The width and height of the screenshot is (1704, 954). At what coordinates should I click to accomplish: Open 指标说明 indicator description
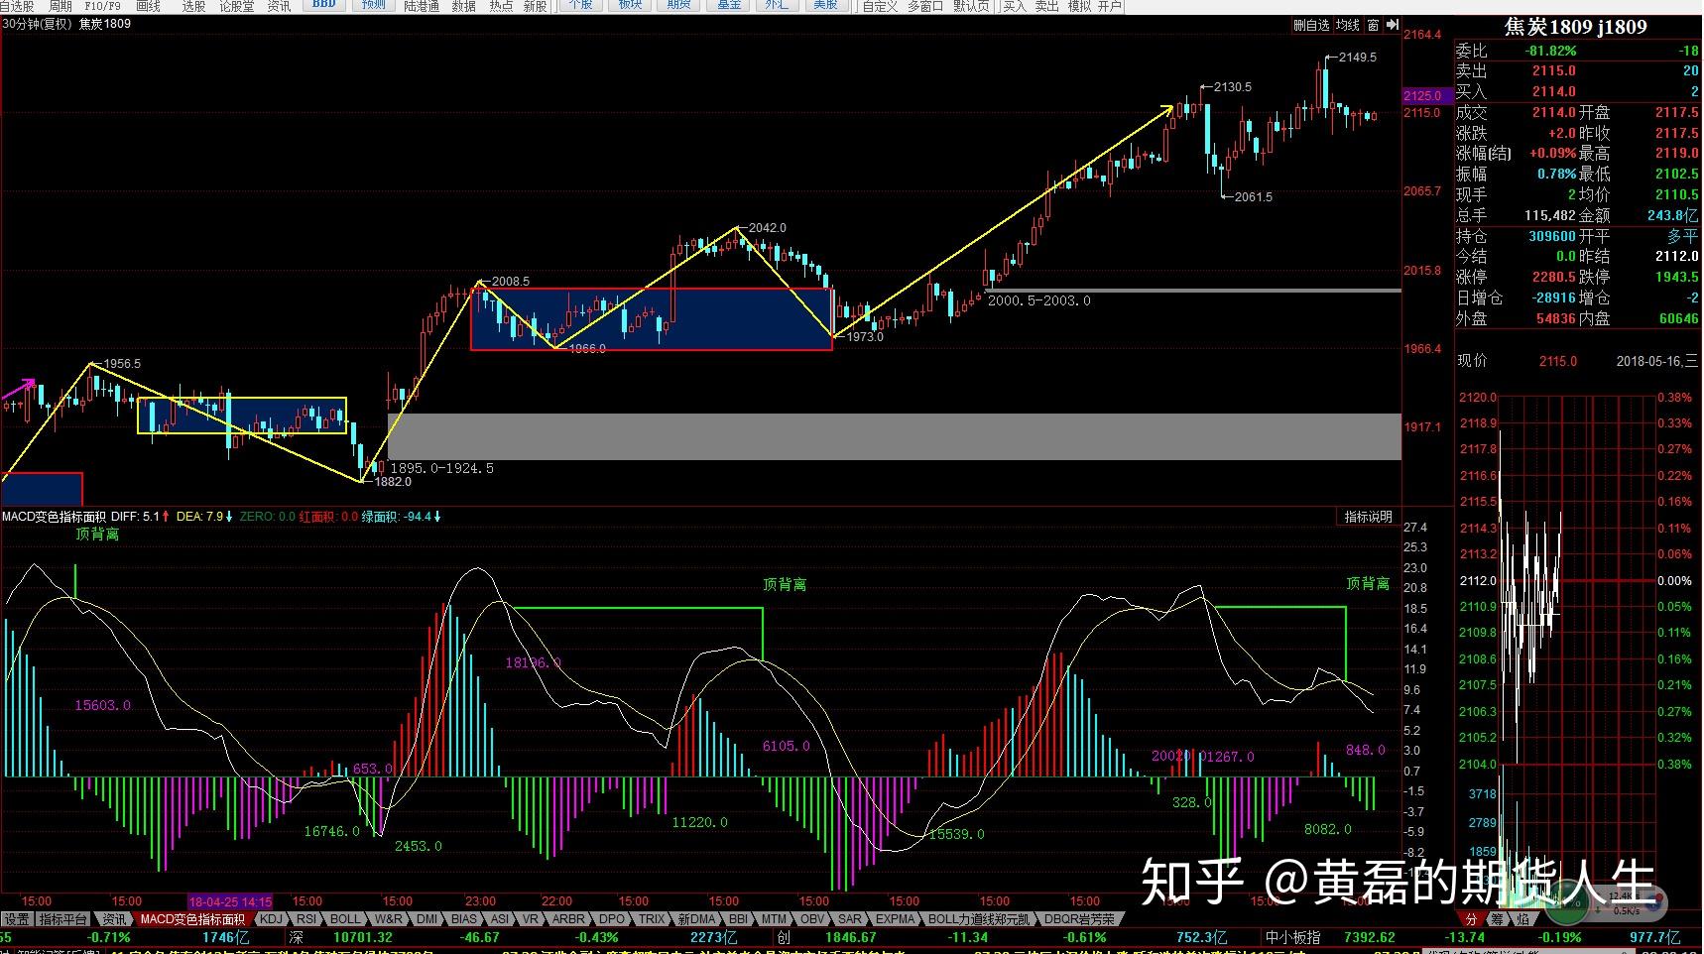coord(1368,517)
